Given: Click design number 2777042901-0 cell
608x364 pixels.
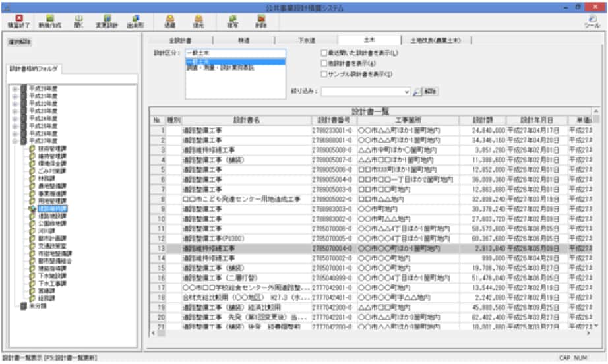Looking at the screenshot, I should 332,288.
